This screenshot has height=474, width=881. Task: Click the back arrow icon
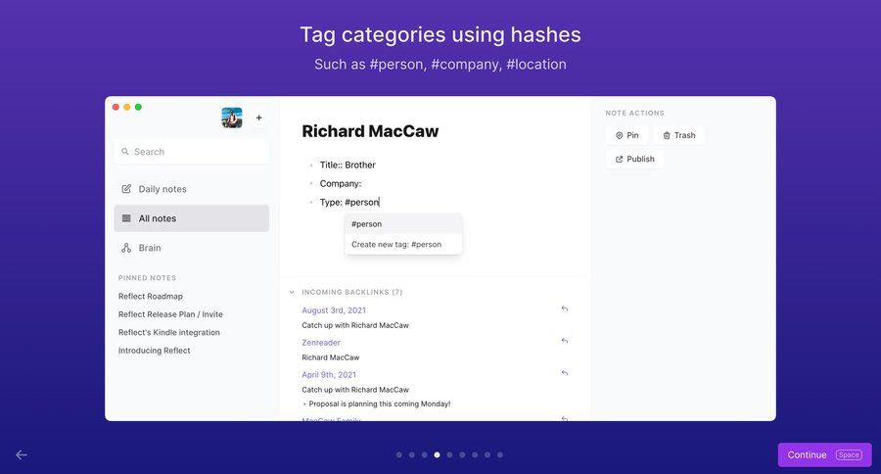(22, 454)
